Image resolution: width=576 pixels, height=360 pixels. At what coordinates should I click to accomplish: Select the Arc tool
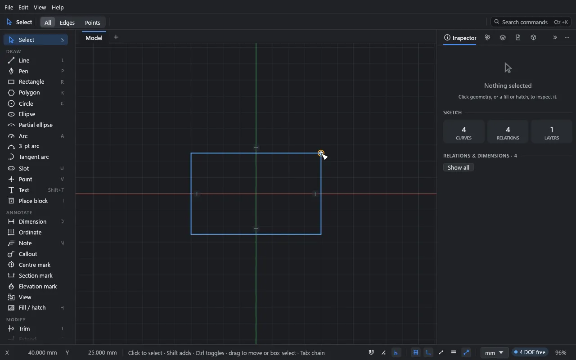coord(36,136)
